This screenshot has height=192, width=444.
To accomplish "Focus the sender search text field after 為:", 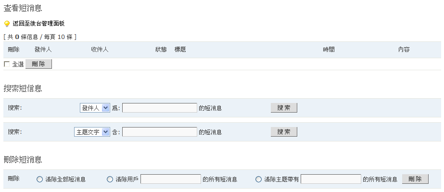I will click(160, 108).
